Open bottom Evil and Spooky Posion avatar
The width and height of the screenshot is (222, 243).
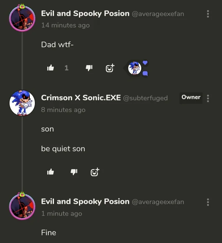22,207
